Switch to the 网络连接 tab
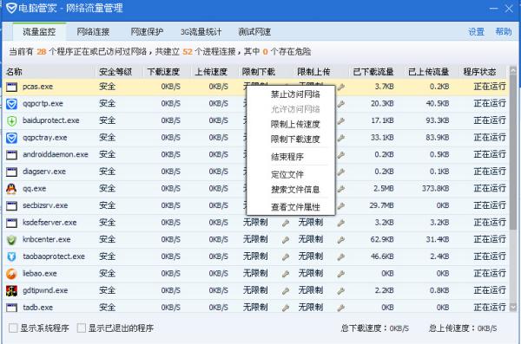 (x=93, y=32)
